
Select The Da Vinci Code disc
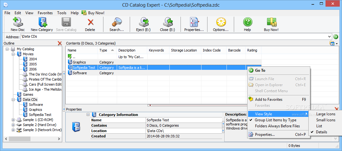(x=45, y=74)
